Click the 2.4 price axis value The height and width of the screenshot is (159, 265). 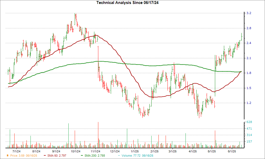249,43
